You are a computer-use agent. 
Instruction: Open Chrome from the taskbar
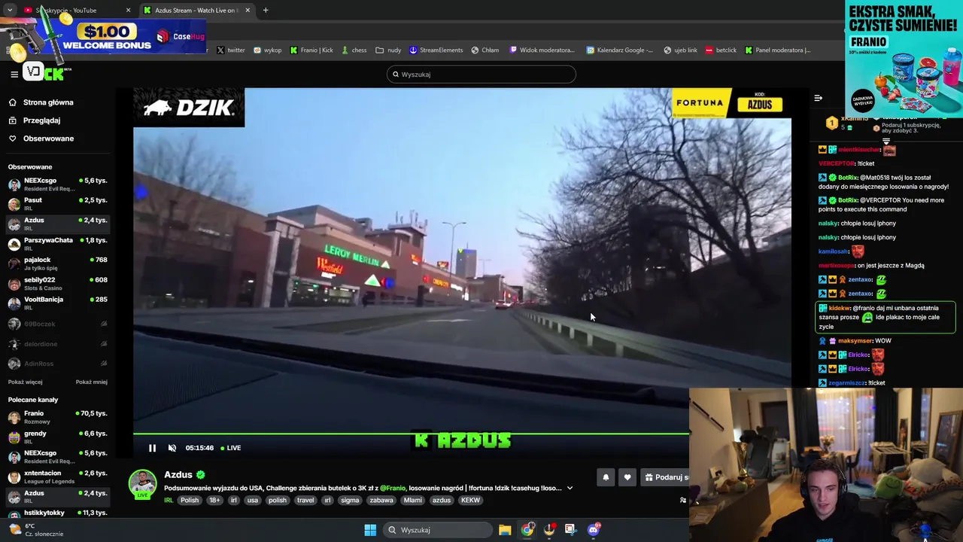tap(527, 530)
